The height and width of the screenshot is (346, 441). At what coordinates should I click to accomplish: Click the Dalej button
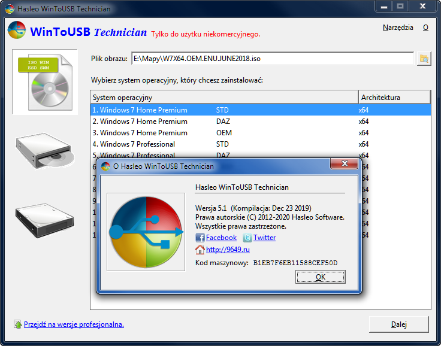(399, 324)
